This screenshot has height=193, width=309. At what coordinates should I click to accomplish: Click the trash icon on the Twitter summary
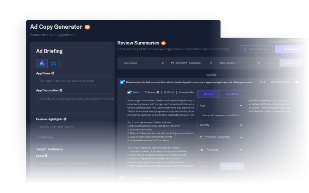(299, 92)
